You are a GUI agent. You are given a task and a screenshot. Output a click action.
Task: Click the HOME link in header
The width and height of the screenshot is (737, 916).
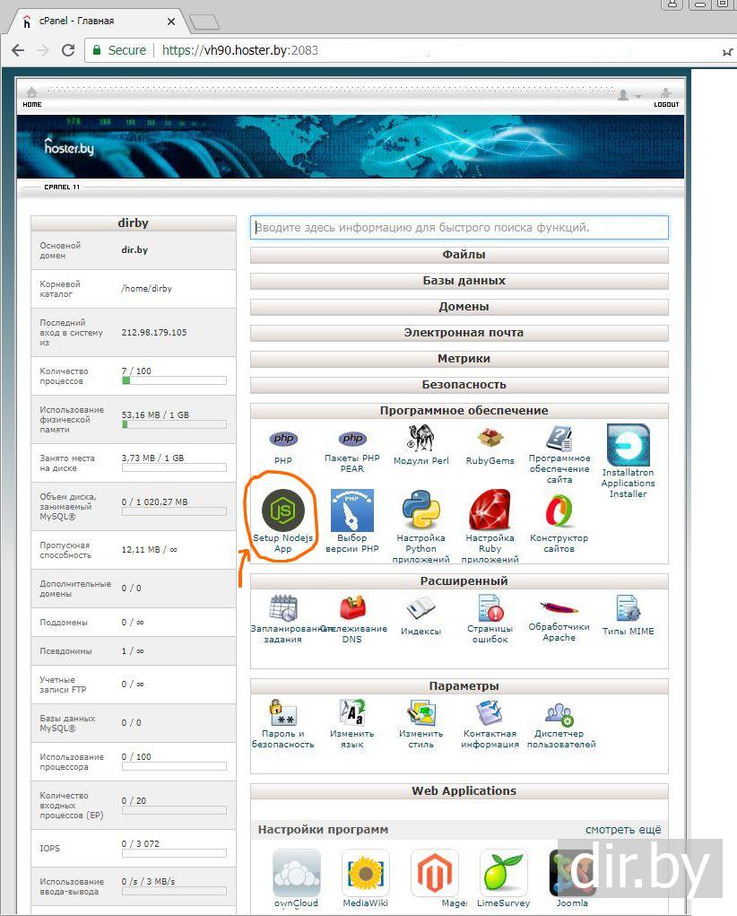(32, 97)
